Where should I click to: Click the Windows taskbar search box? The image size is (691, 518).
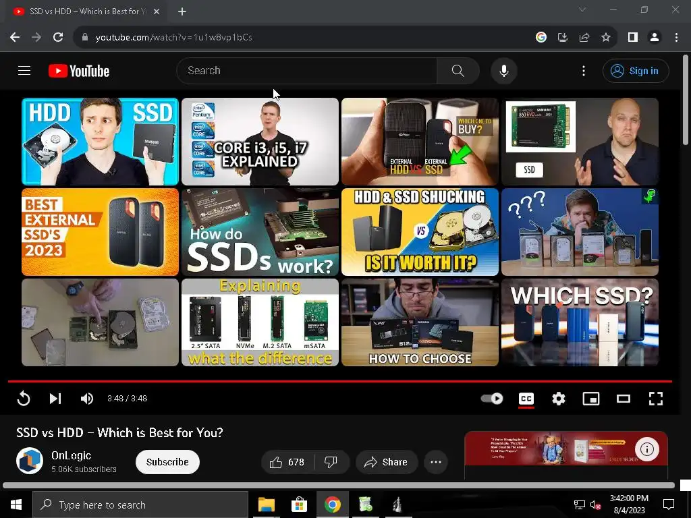click(140, 505)
